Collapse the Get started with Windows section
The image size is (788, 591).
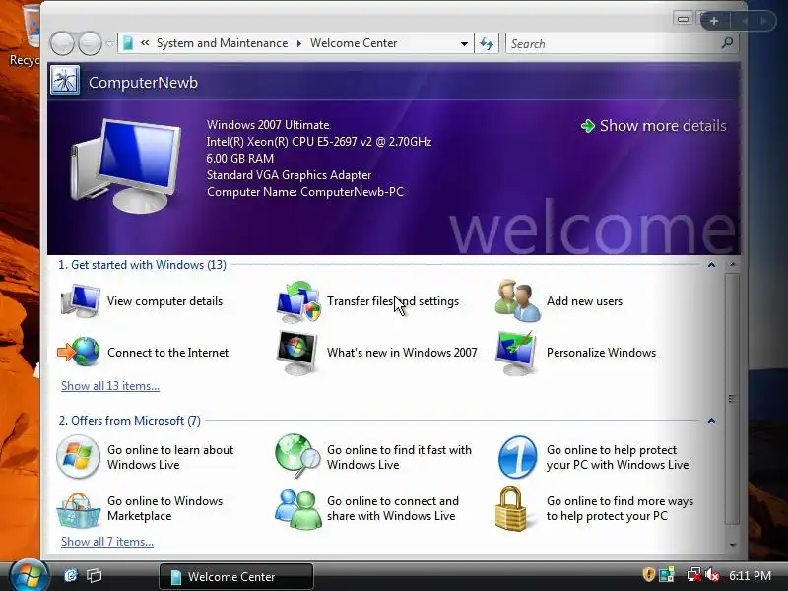711,265
